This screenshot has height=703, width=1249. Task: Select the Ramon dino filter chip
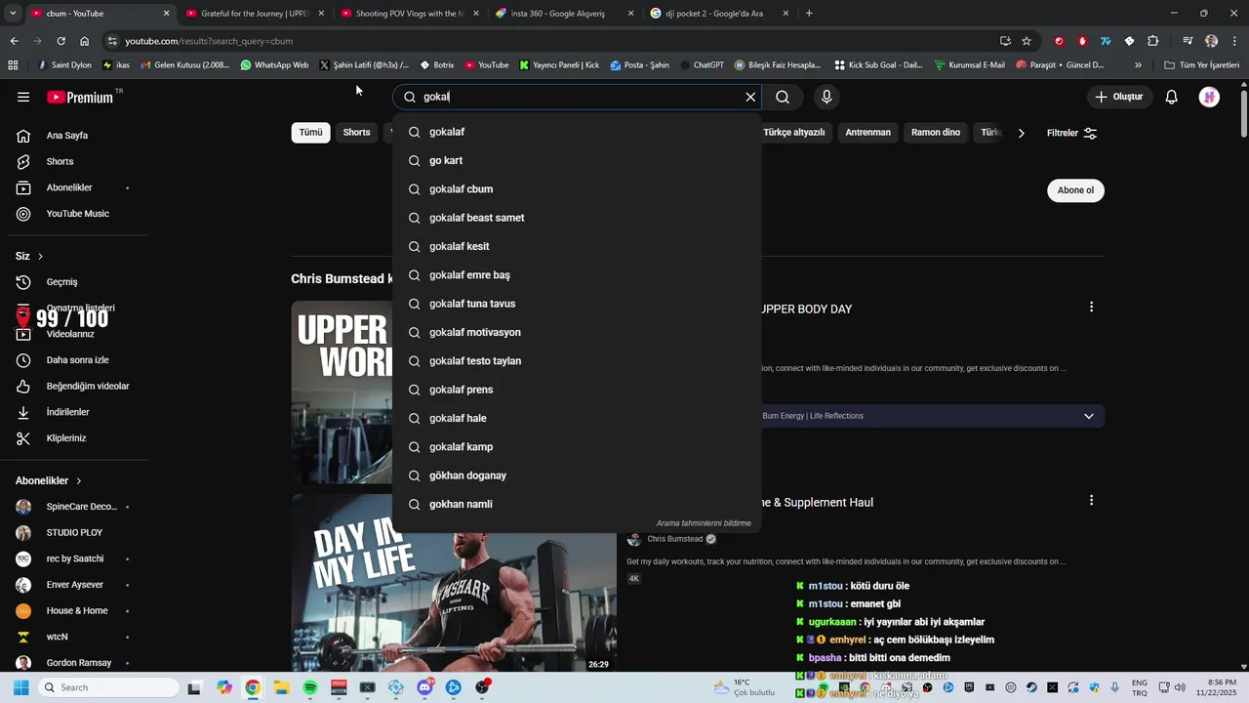point(936,133)
